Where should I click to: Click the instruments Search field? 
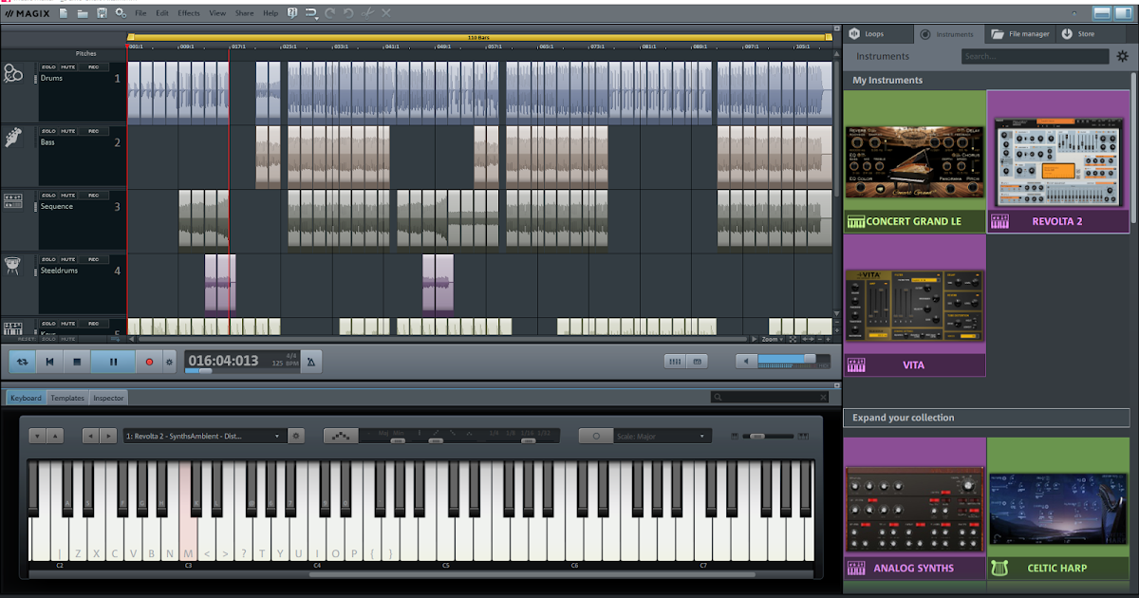(1035, 57)
